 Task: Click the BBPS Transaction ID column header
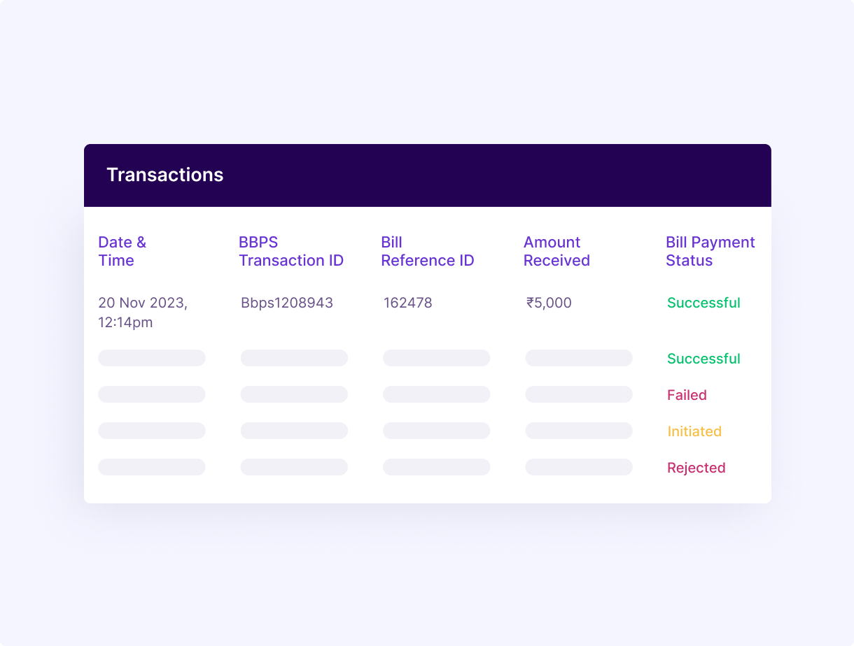tap(290, 252)
